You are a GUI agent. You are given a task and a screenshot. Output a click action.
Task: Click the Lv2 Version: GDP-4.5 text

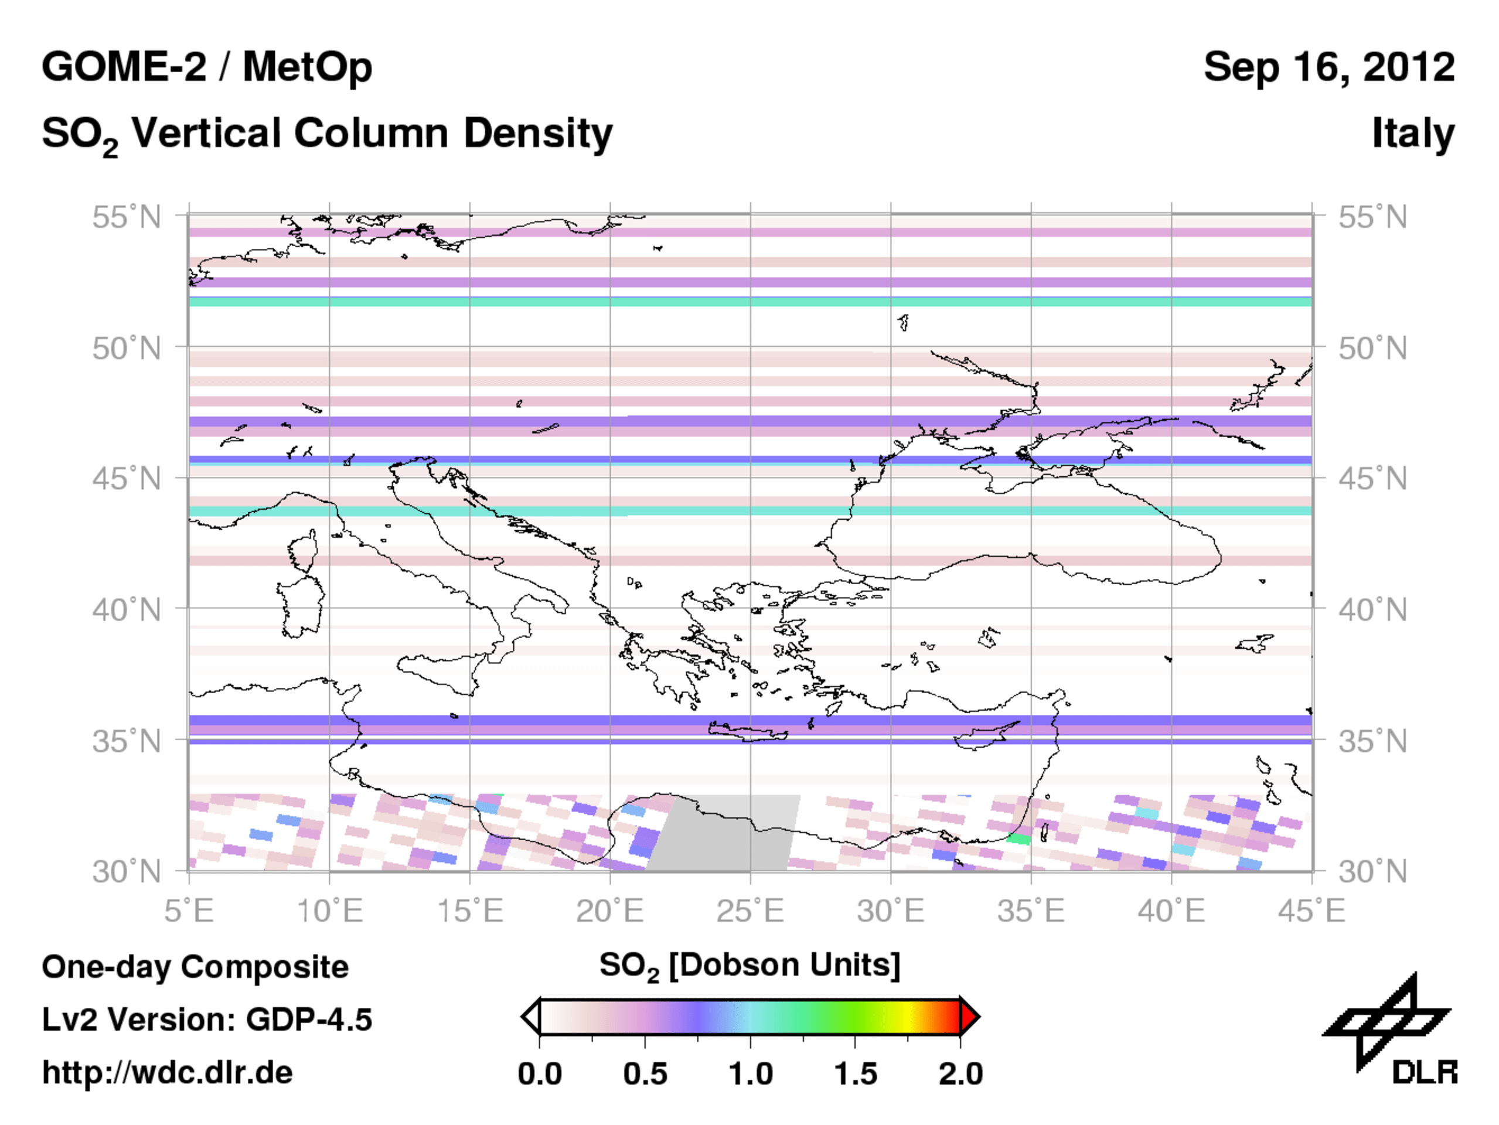pos(207,1020)
